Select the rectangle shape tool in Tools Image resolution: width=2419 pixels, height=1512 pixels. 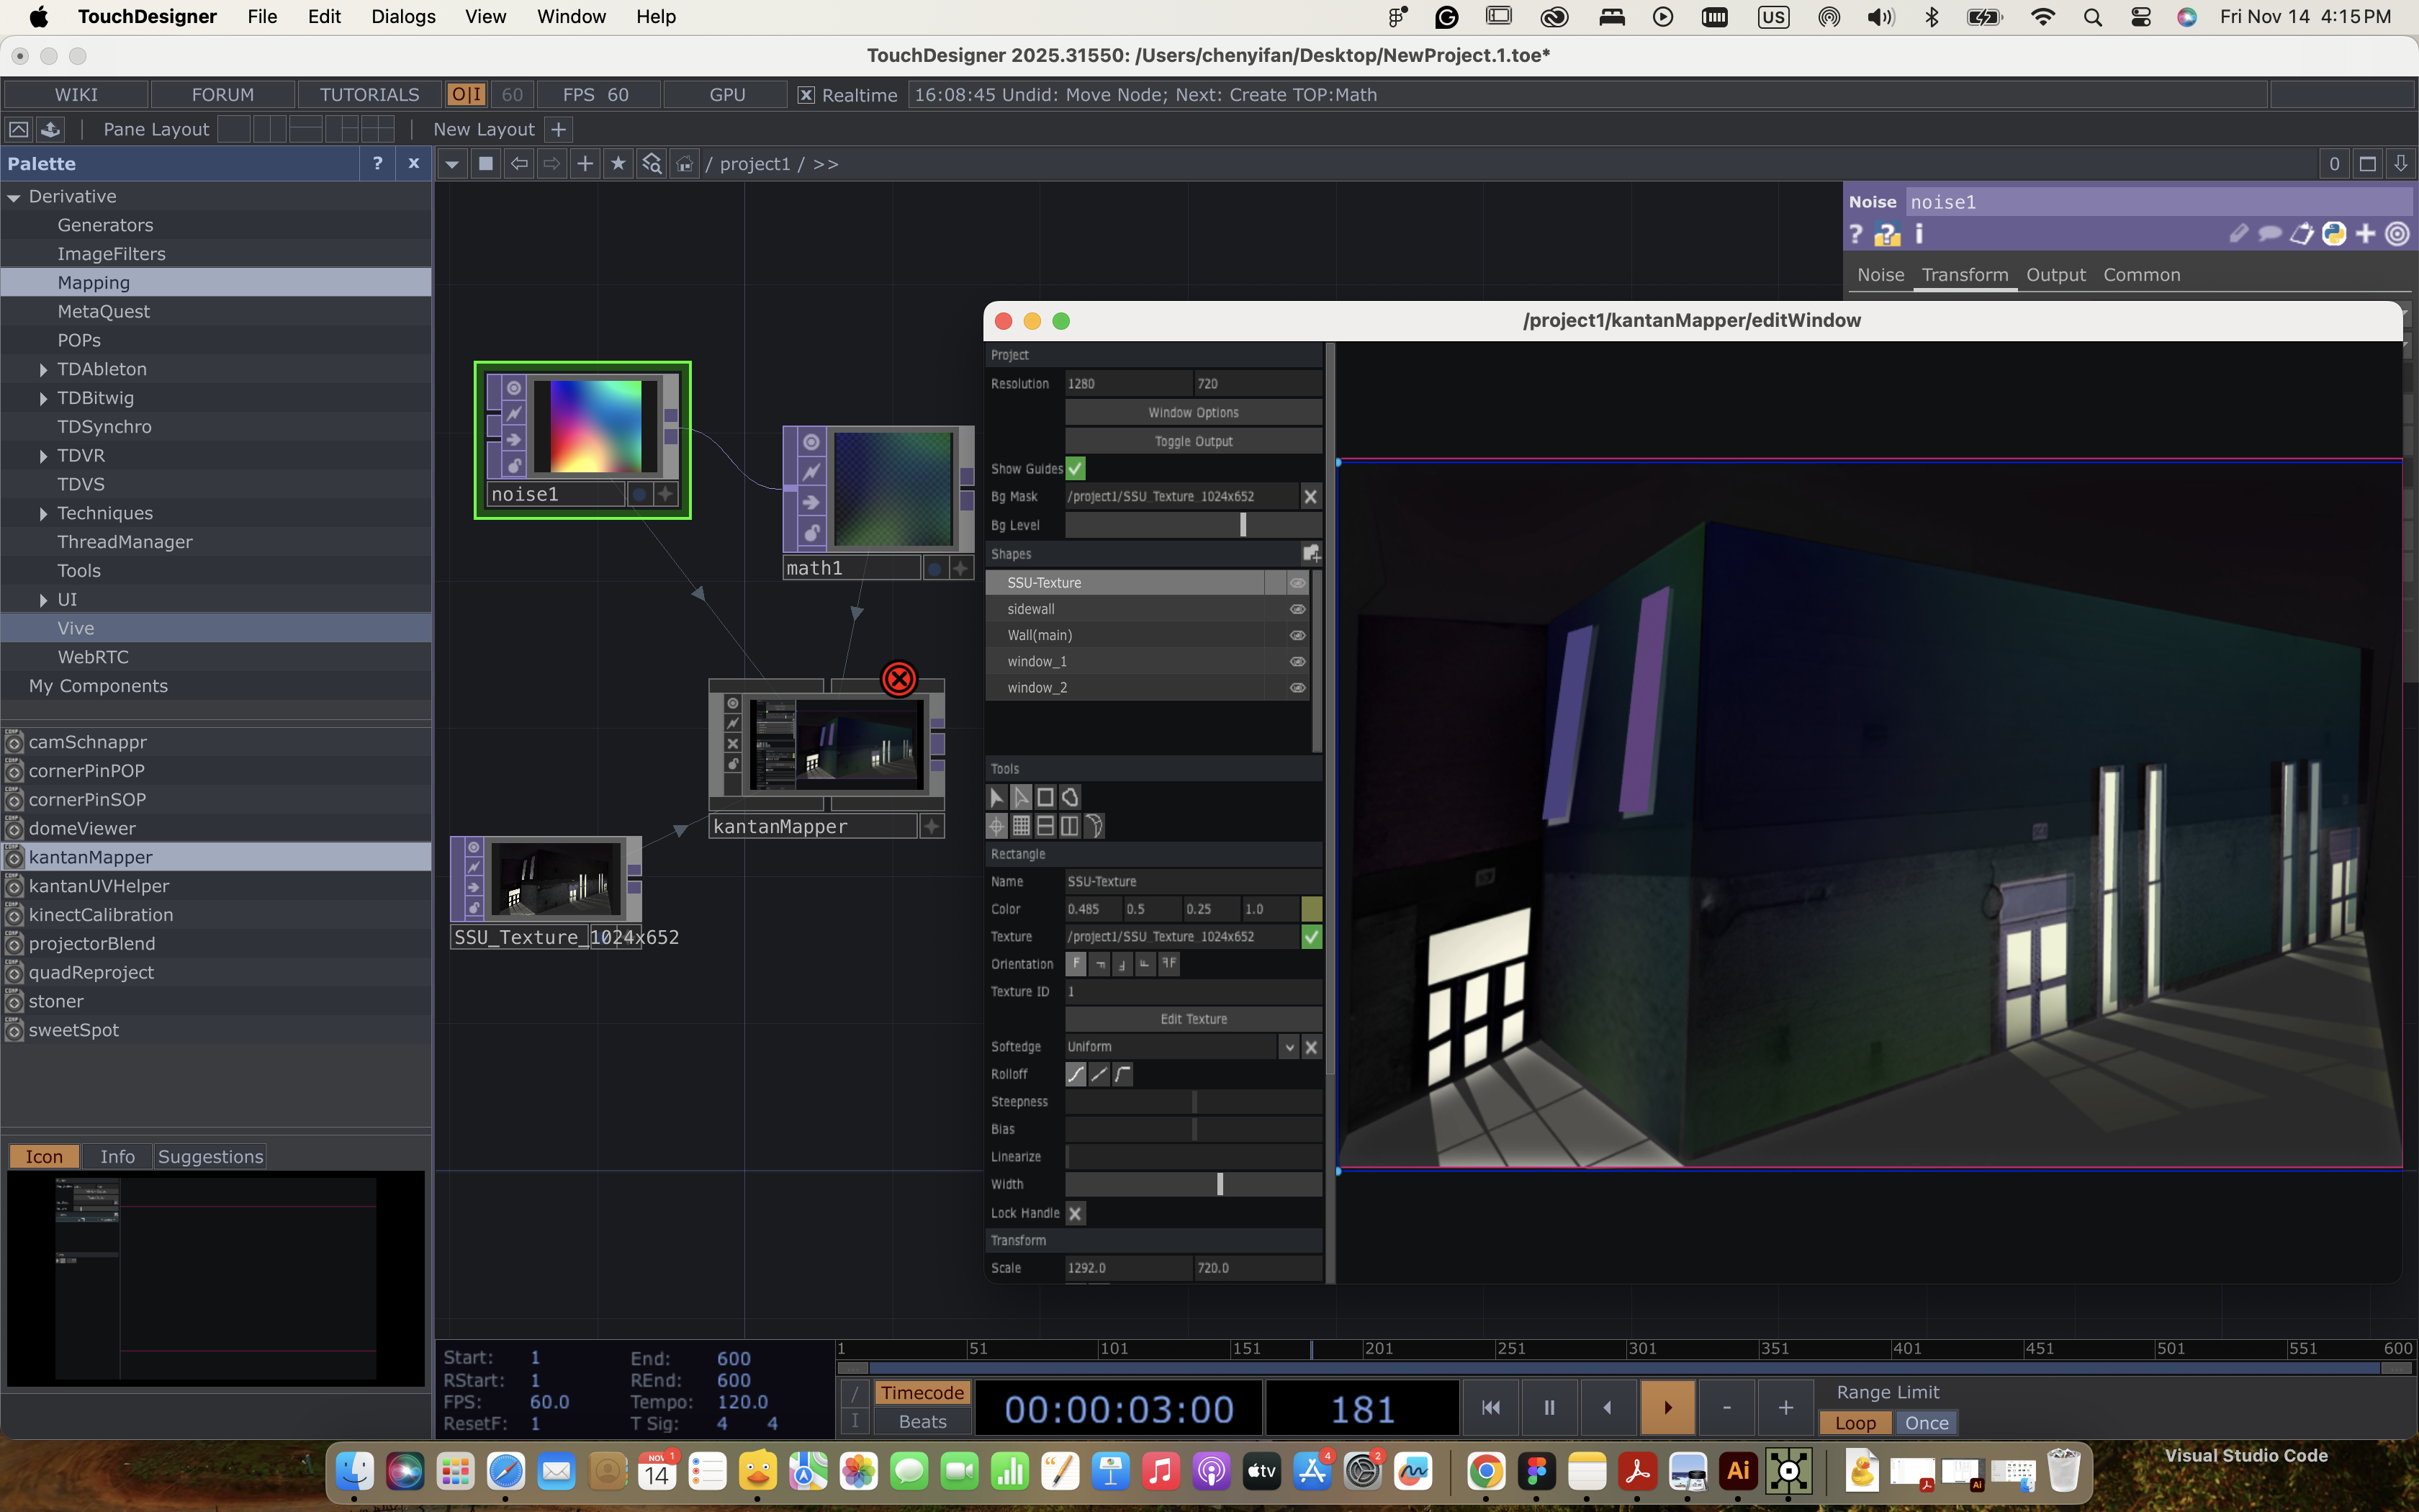click(1045, 797)
